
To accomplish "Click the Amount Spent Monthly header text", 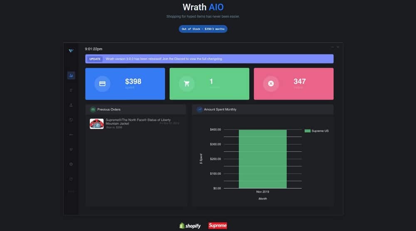I will point(220,109).
